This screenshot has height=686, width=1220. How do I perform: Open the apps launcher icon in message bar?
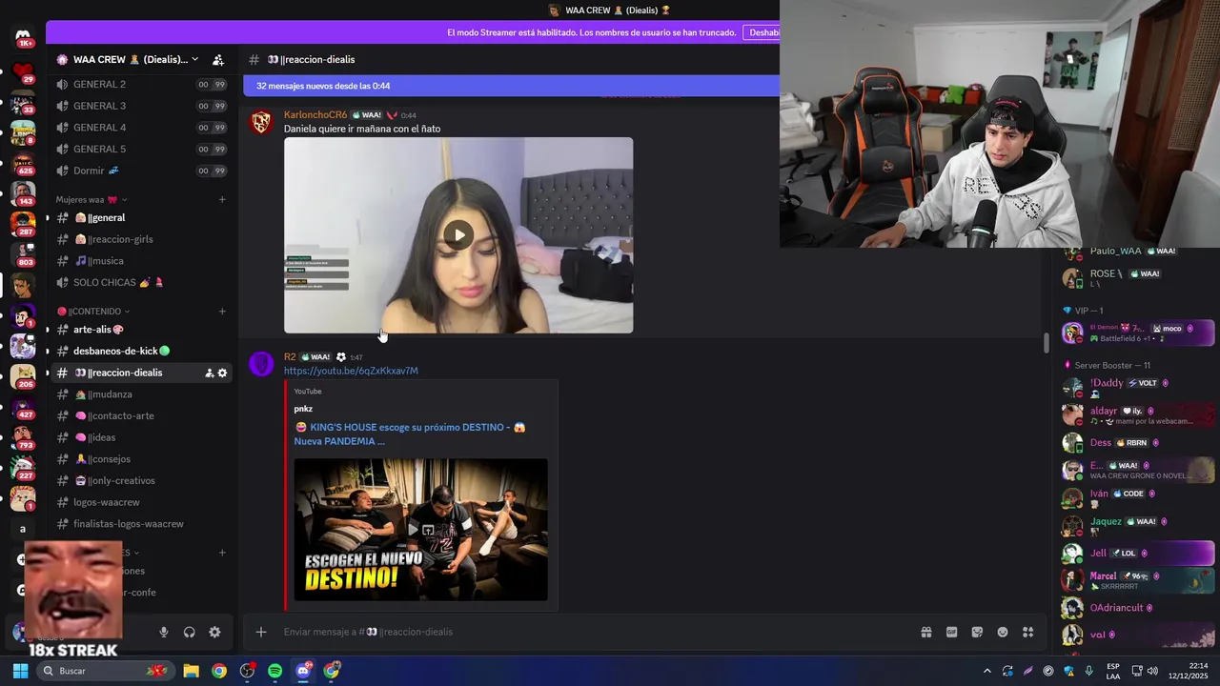pos(1027,632)
